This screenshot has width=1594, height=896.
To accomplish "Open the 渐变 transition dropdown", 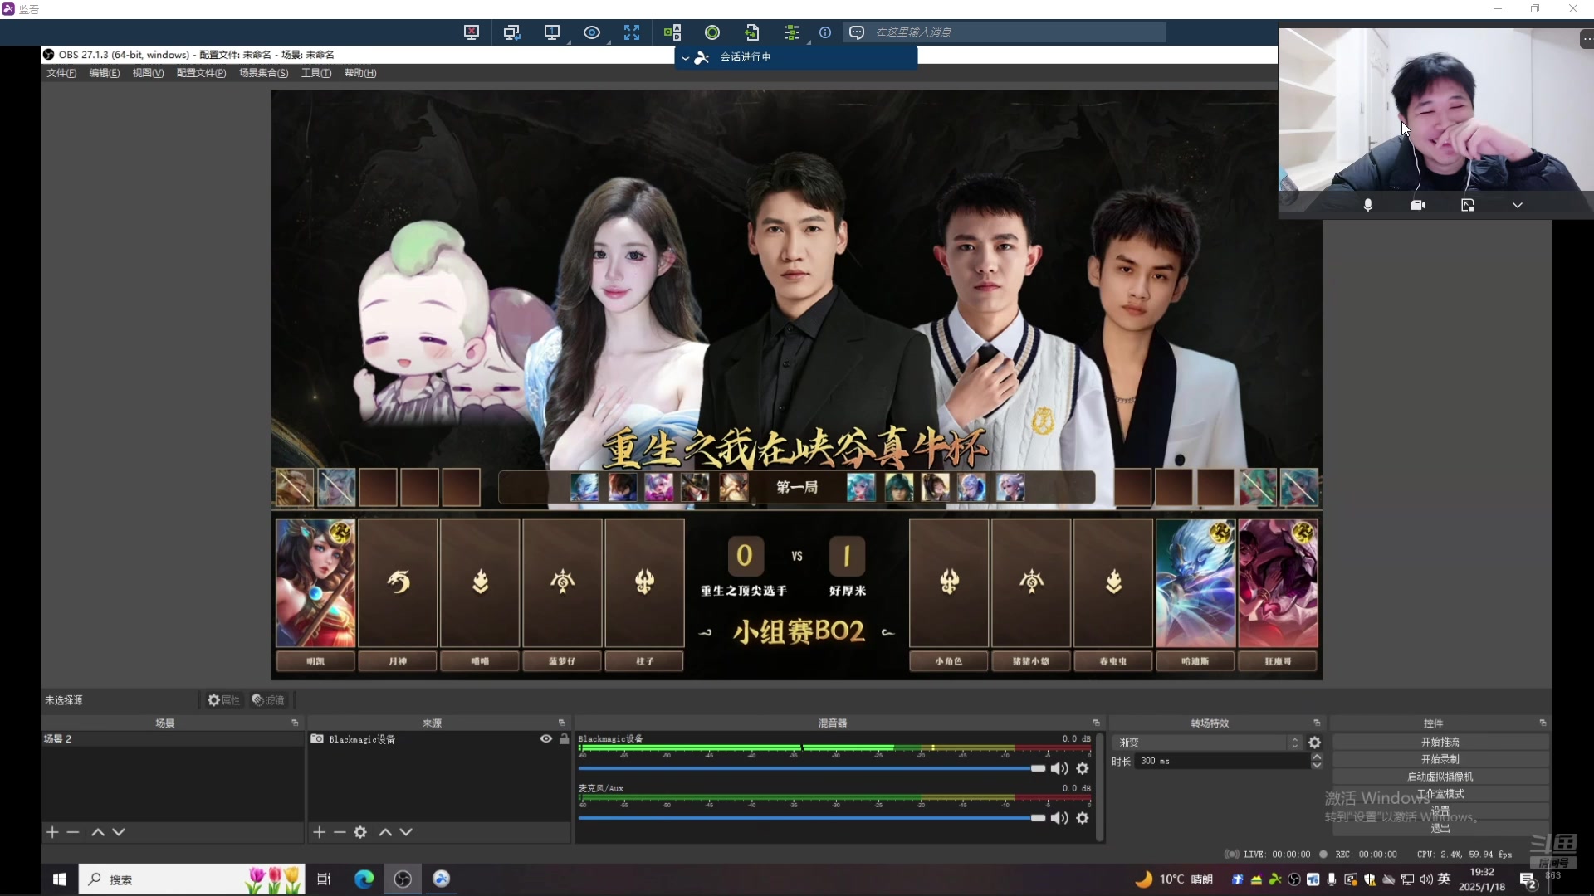I will (1208, 743).
